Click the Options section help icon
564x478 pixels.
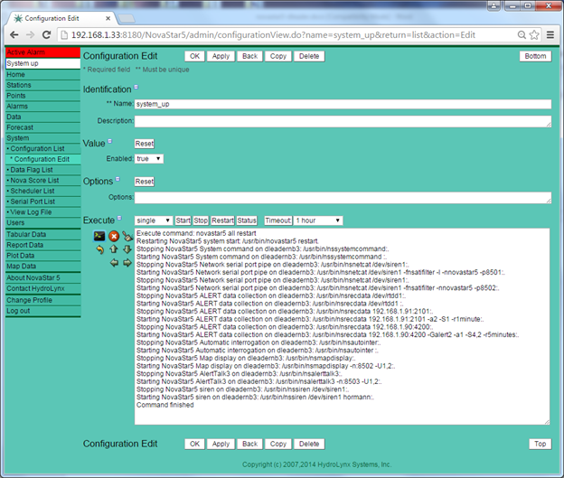pos(117,179)
